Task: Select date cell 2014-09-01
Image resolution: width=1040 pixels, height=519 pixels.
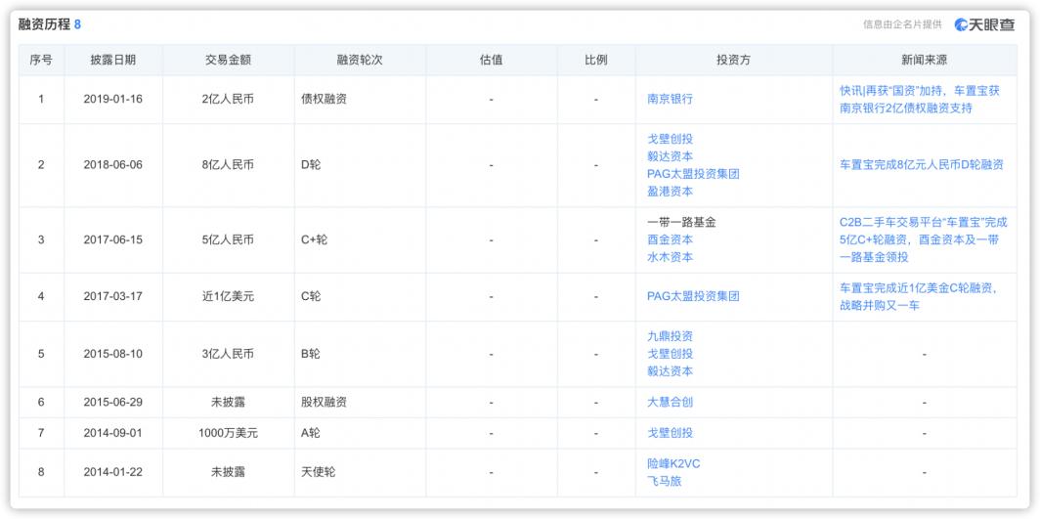Action: (x=112, y=433)
